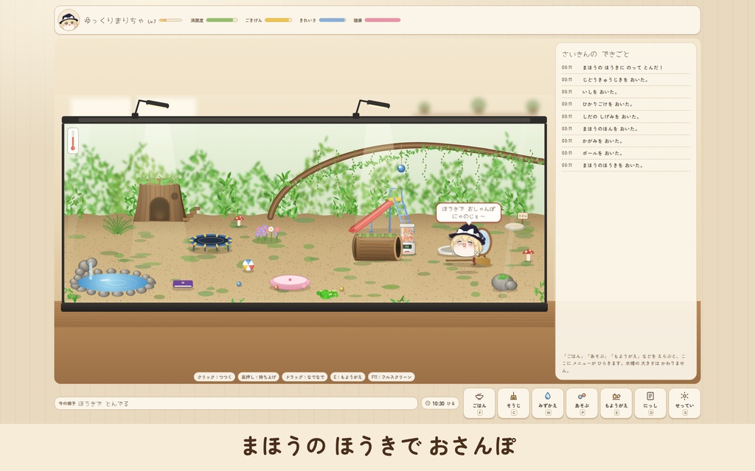Click the 長押し：持ち上げ hint chip

pyautogui.click(x=259, y=377)
